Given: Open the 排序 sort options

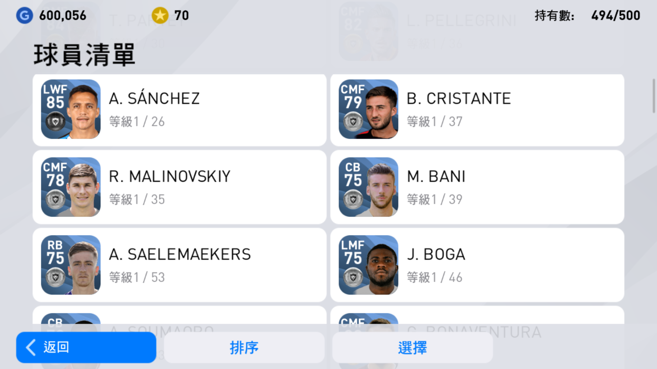Looking at the screenshot, I should [x=244, y=347].
